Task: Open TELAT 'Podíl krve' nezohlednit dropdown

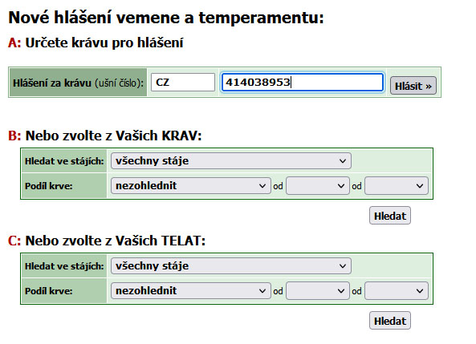Action: coord(191,291)
